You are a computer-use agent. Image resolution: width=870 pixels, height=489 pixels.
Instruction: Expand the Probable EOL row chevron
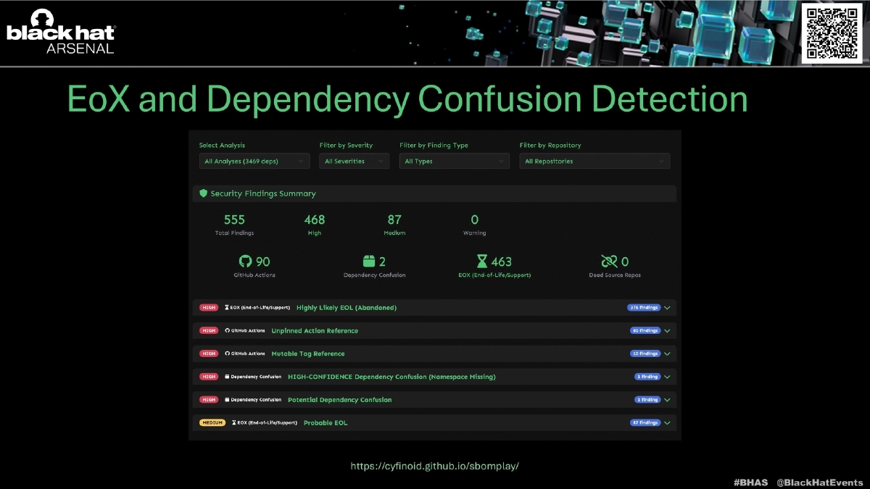click(667, 423)
